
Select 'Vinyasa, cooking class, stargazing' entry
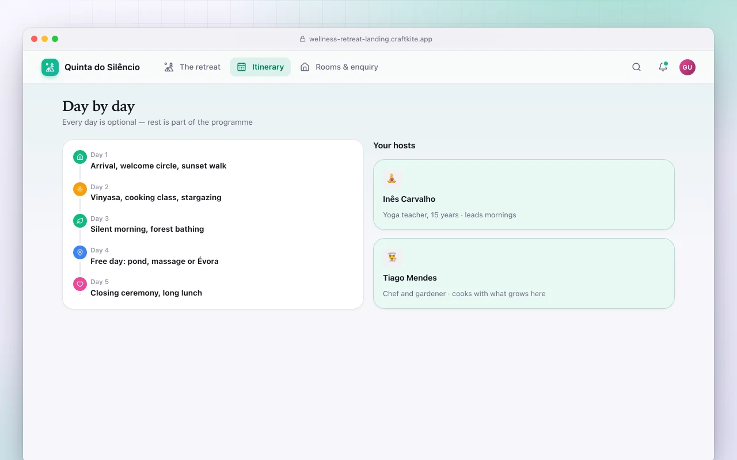point(156,197)
